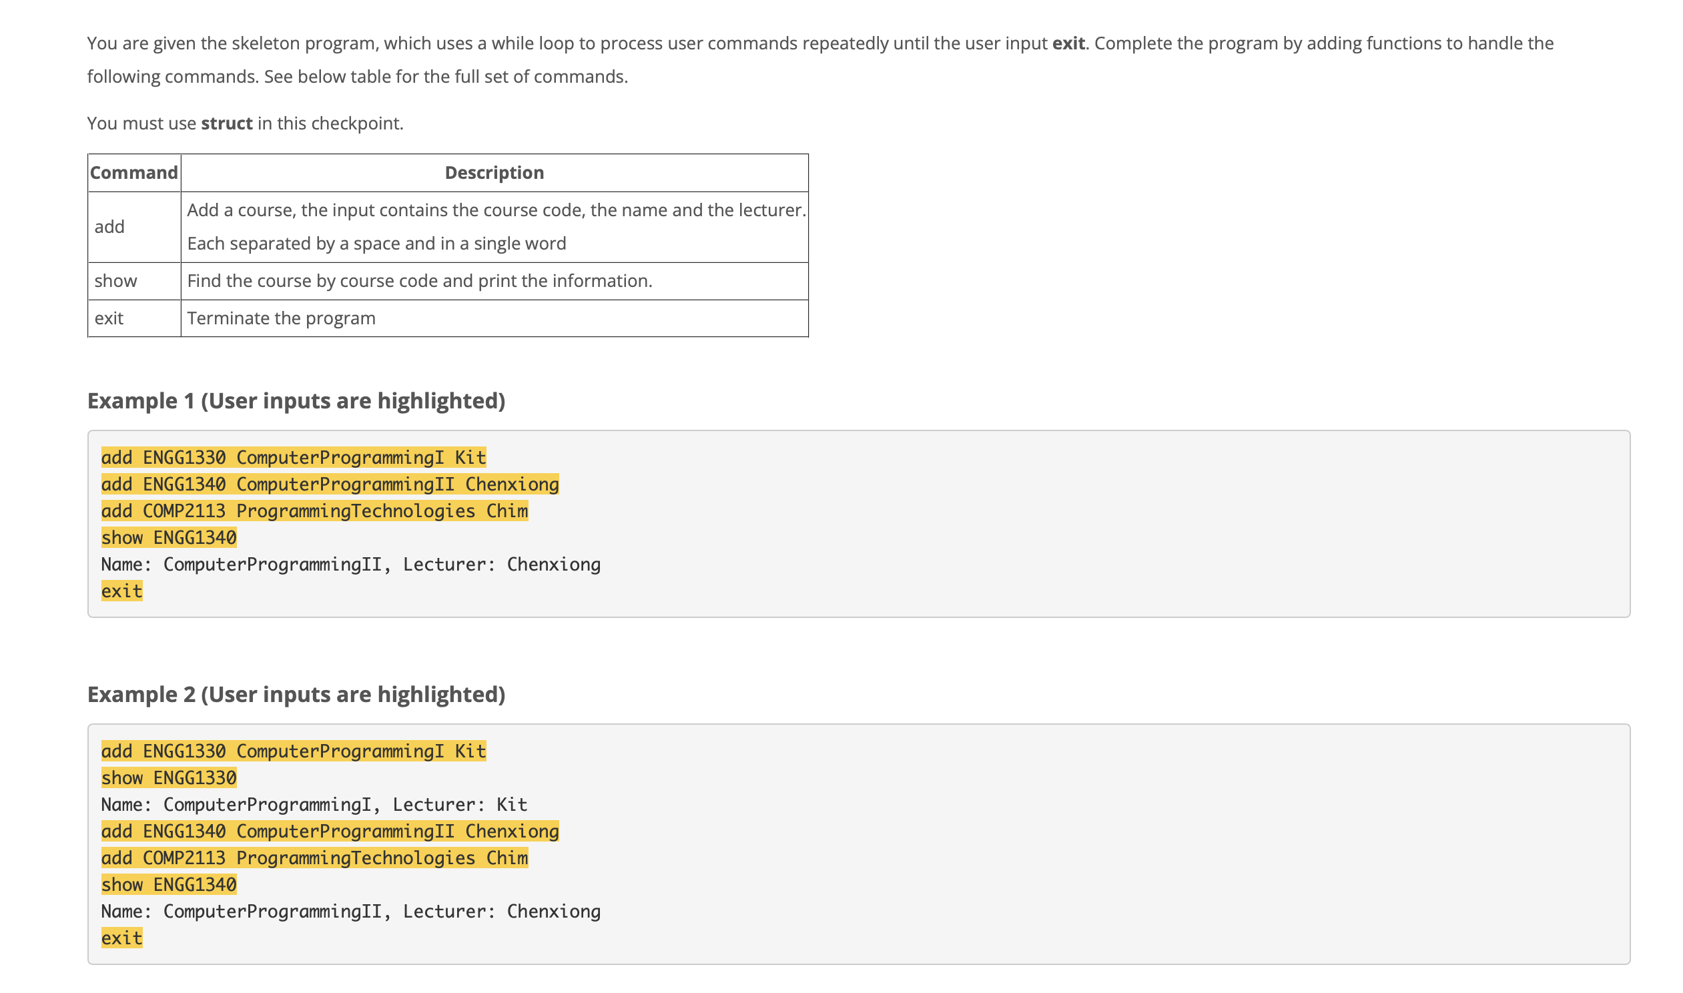Viewport: 1683px width, 993px height.
Task: Click the Command table header
Action: point(133,173)
